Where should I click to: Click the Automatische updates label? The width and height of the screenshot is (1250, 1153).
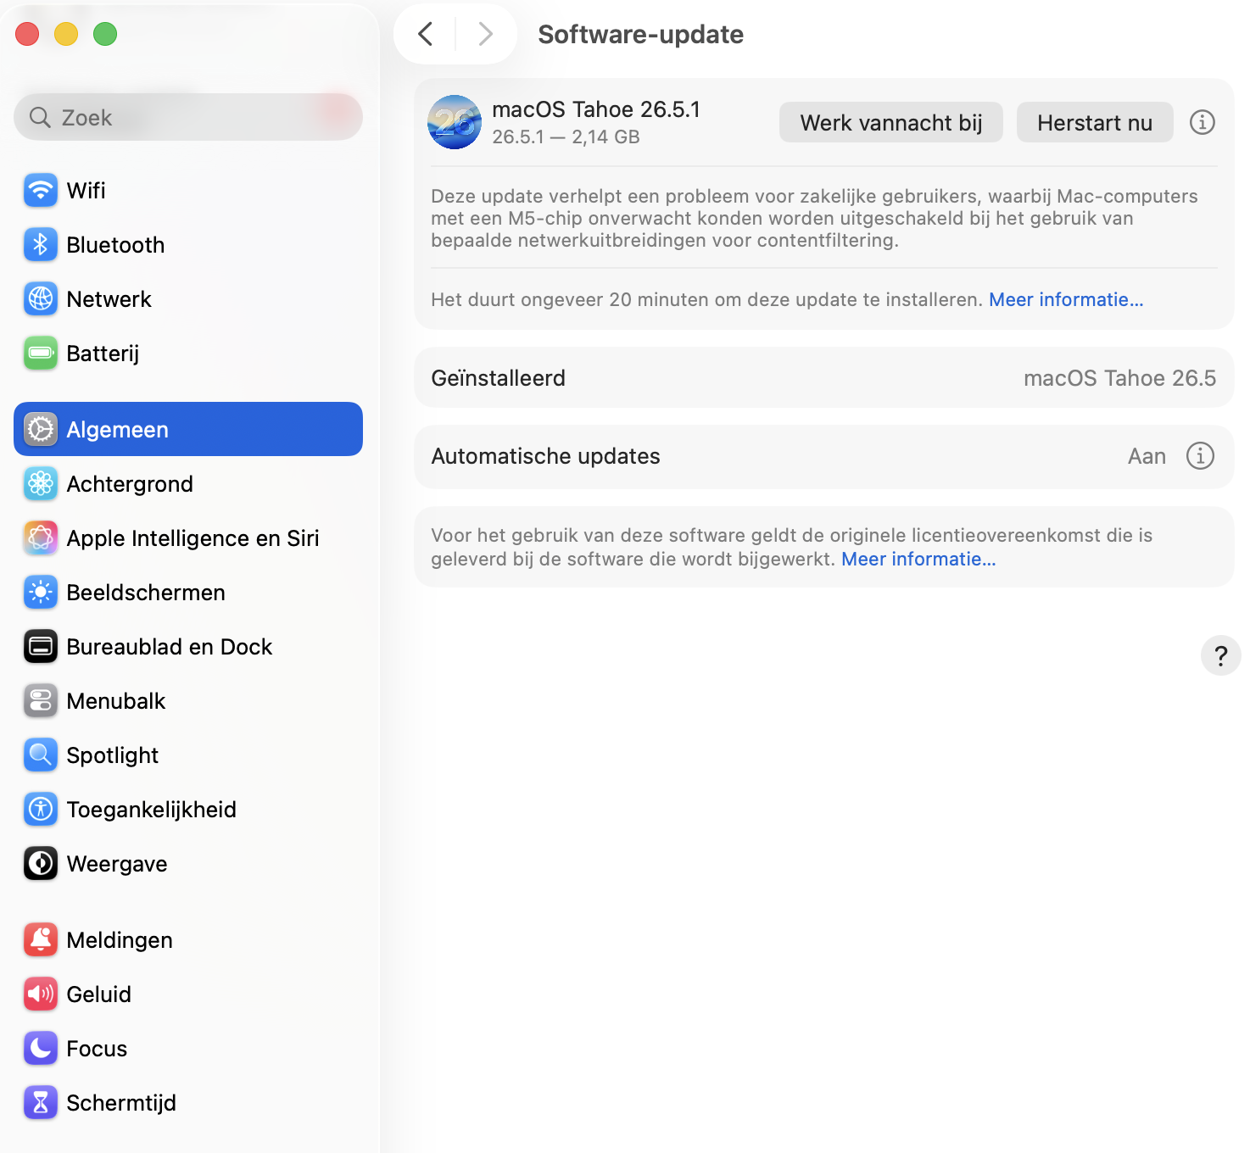(545, 455)
